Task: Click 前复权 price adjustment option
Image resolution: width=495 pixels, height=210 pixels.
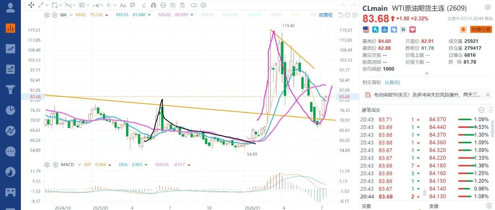Action: point(326,15)
